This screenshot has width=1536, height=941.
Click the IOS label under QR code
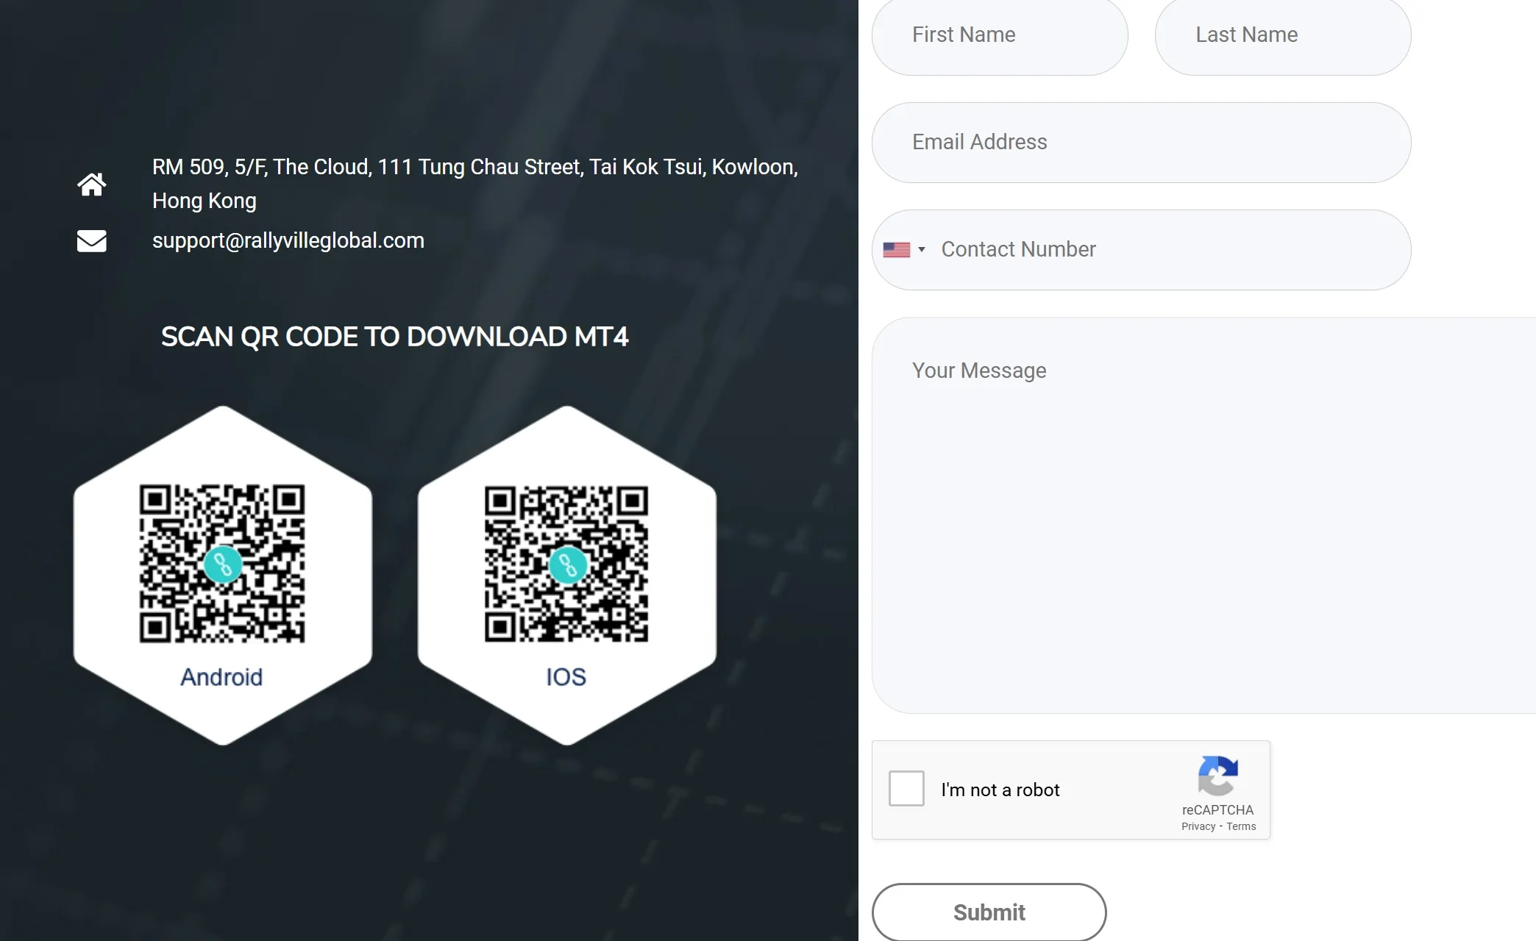point(566,677)
